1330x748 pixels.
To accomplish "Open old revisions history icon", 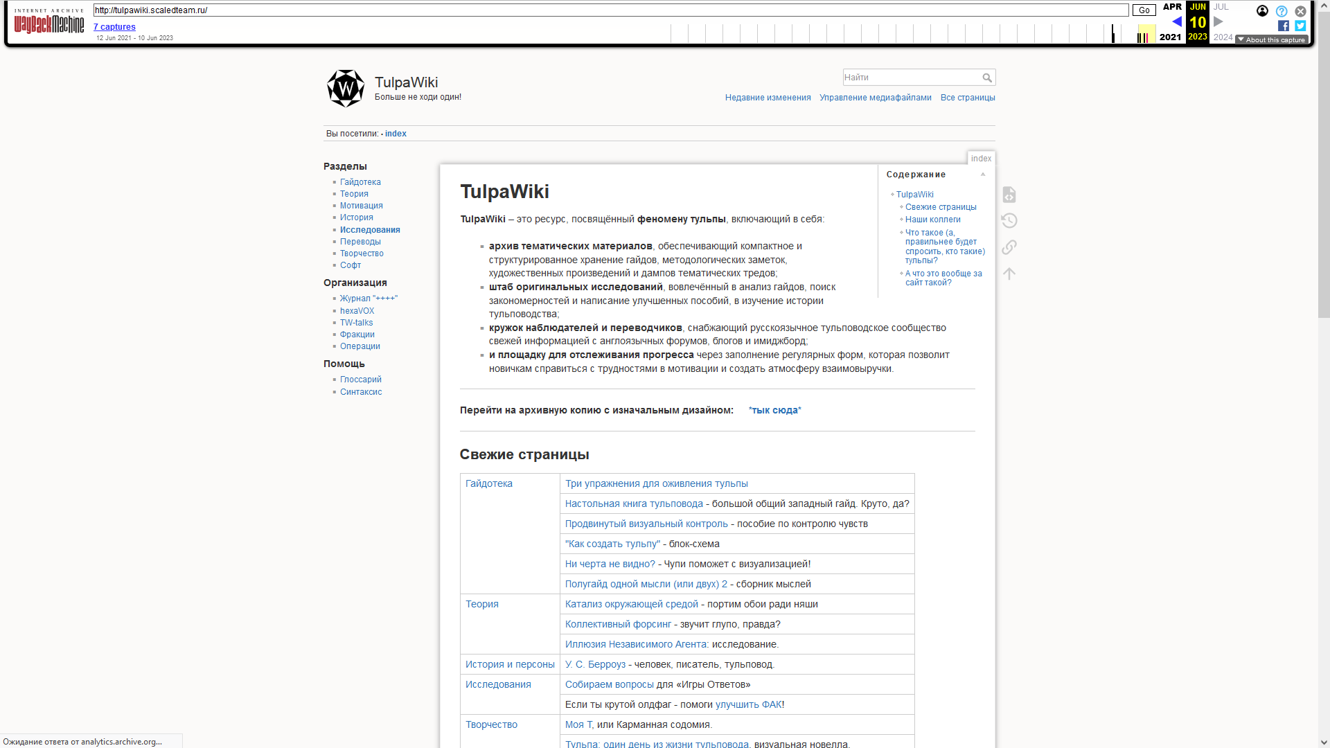I will pyautogui.click(x=1009, y=221).
